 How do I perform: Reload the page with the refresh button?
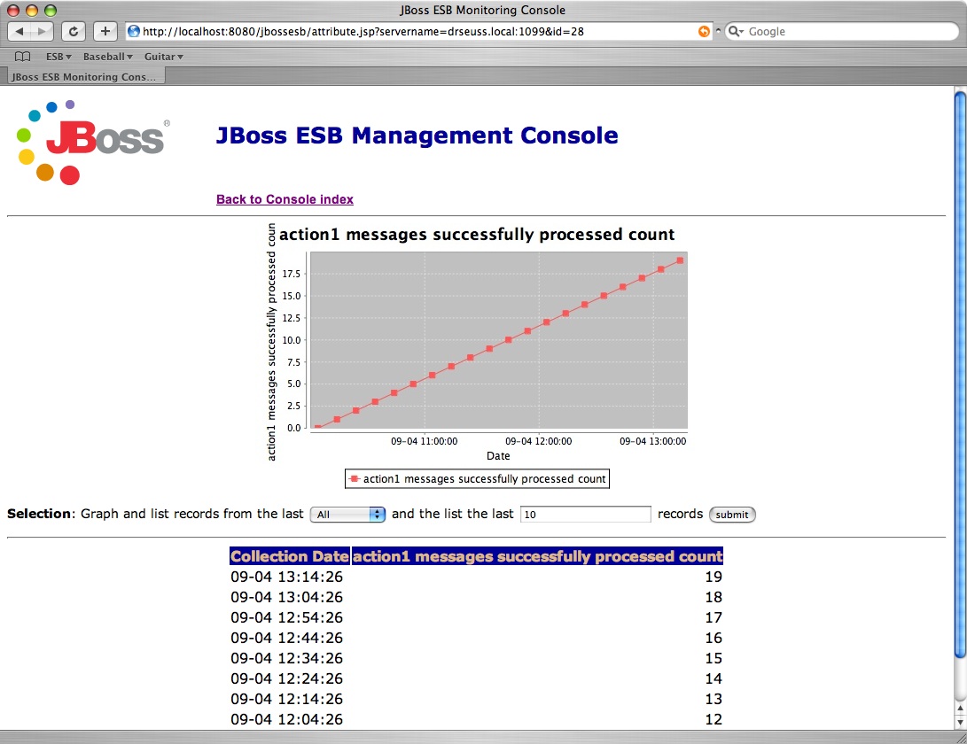tap(74, 31)
